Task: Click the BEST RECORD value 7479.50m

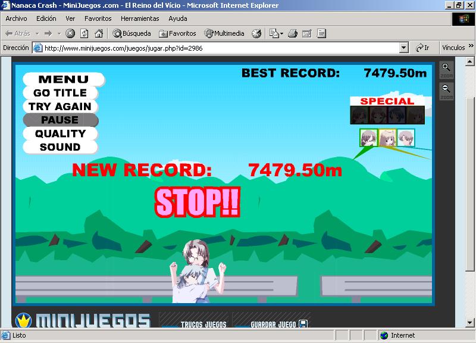Action: (x=395, y=73)
